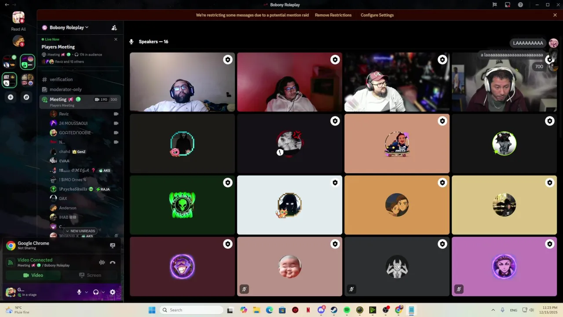This screenshot has height=317, width=563.
Task: Open the Read All server icon at top
Action: pyautogui.click(x=18, y=18)
